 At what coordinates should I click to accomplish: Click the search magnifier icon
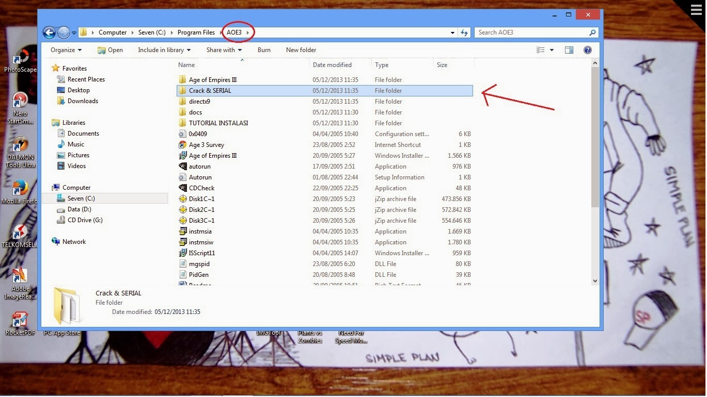point(592,32)
